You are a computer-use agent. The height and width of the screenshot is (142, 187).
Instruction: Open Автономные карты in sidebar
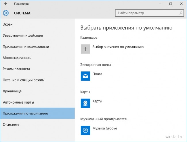pos(18,102)
